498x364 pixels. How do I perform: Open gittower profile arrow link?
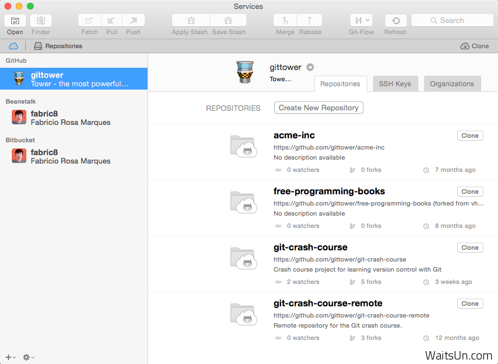310,67
